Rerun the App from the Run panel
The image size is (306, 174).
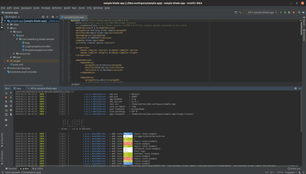(x=6, y=93)
